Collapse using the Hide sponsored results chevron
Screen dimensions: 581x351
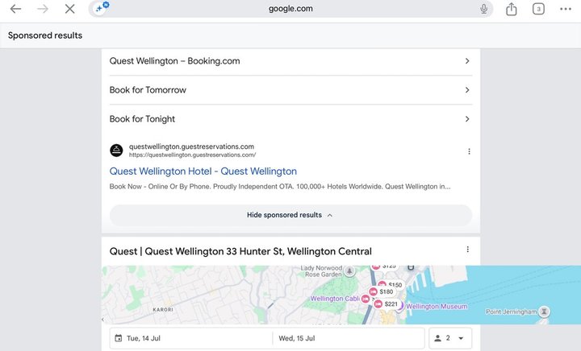(x=330, y=215)
